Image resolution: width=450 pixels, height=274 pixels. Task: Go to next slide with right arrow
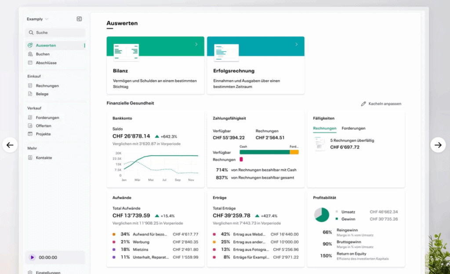(438, 145)
